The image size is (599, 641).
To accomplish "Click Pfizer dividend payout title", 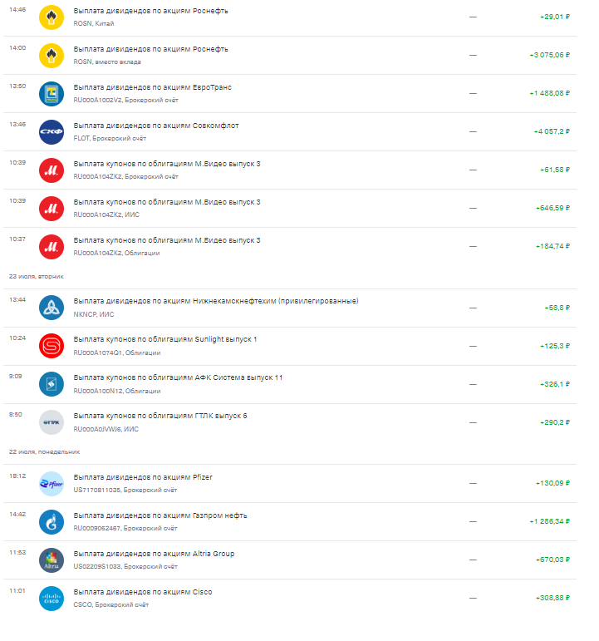I will 143,477.
